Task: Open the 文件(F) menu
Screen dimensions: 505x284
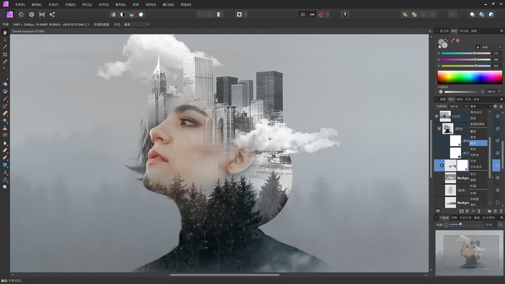Action: coord(19,5)
